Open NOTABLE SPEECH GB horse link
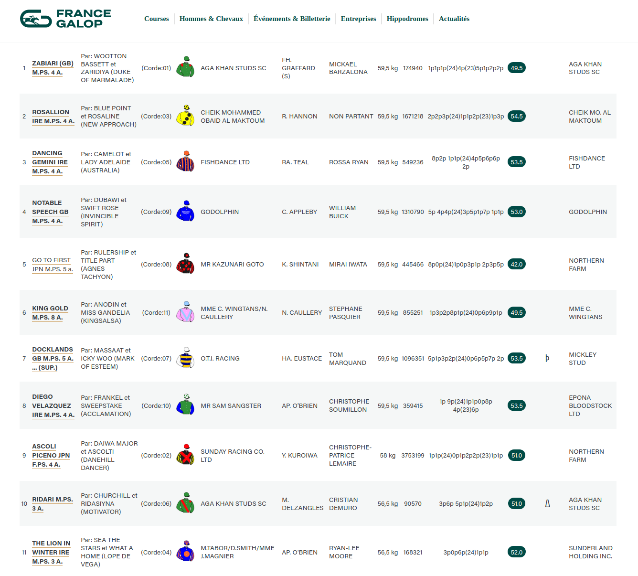Image resolution: width=638 pixels, height=576 pixels. point(50,212)
